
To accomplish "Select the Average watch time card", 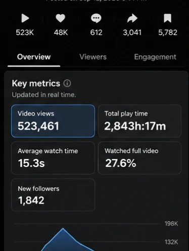I will tap(53, 158).
